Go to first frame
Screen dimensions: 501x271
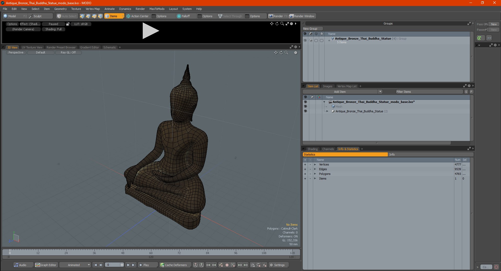[x=95, y=265]
